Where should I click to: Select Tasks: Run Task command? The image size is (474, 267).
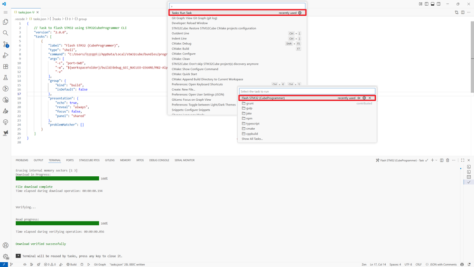tap(237, 13)
